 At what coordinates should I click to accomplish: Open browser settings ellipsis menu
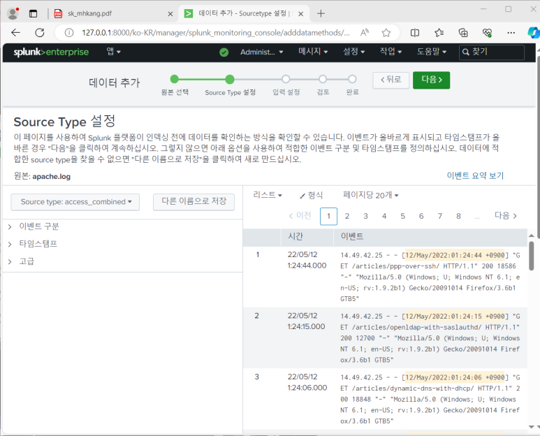[x=511, y=33]
